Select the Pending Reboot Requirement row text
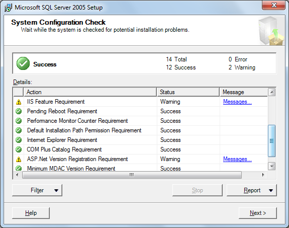This screenshot has height=228, width=289. click(62, 111)
